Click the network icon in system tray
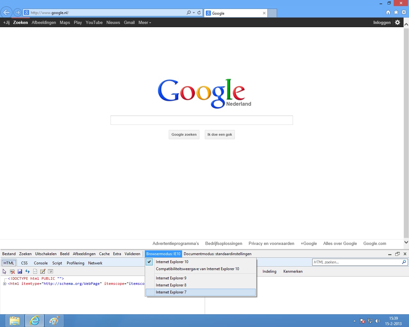409x327 pixels. [370, 321]
